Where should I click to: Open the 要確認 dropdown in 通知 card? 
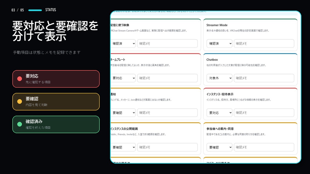click(x=123, y=113)
